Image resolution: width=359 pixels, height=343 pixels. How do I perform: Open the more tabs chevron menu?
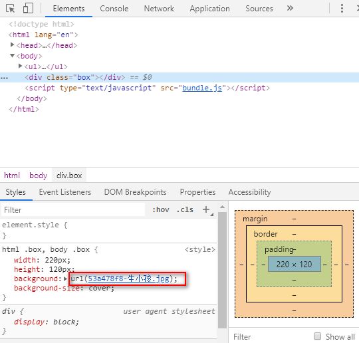[290, 8]
